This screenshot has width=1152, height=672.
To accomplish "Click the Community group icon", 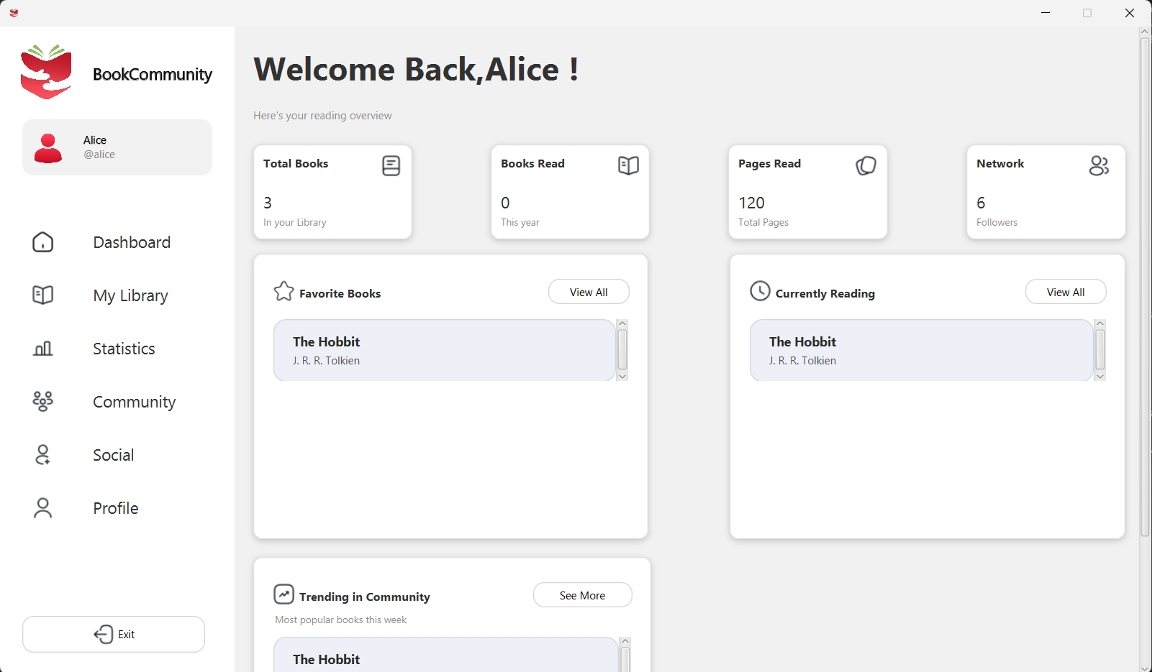I will coord(43,401).
